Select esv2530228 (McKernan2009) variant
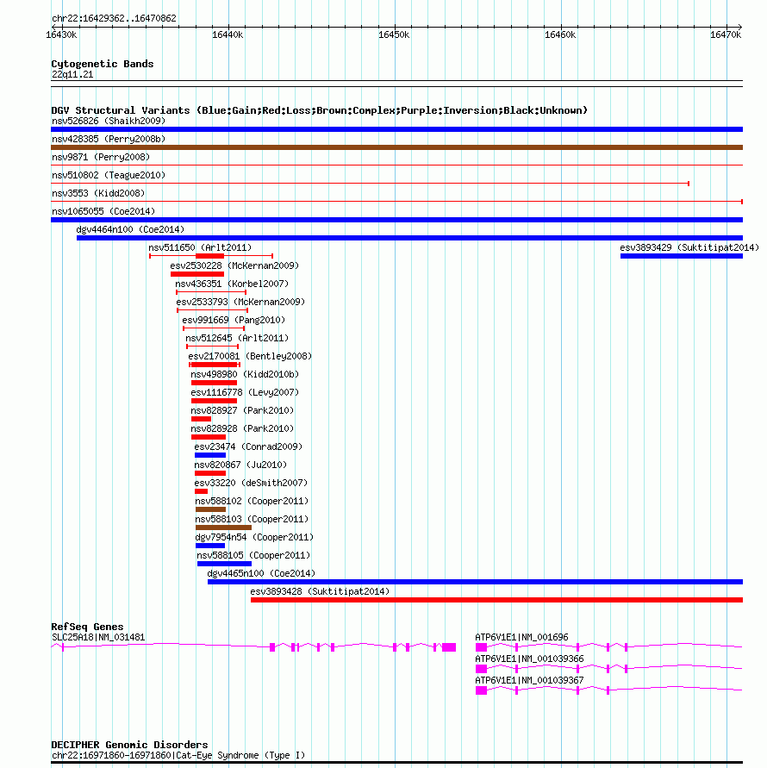 (x=234, y=266)
